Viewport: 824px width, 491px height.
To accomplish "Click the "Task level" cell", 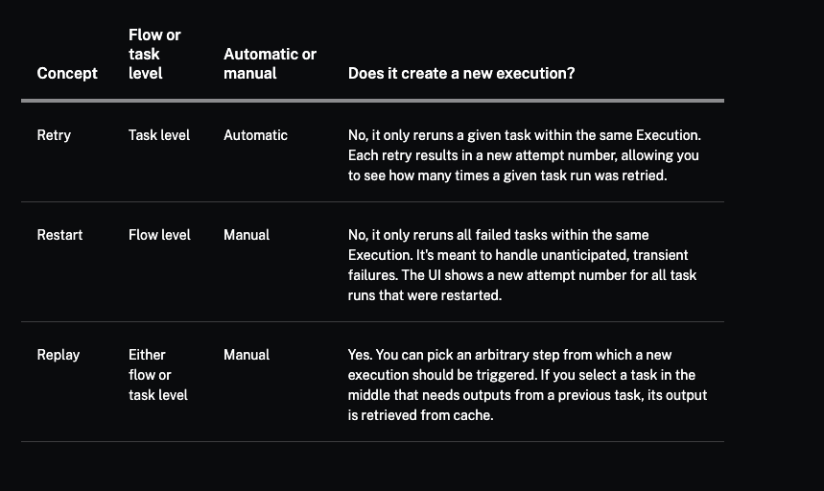I will [159, 135].
